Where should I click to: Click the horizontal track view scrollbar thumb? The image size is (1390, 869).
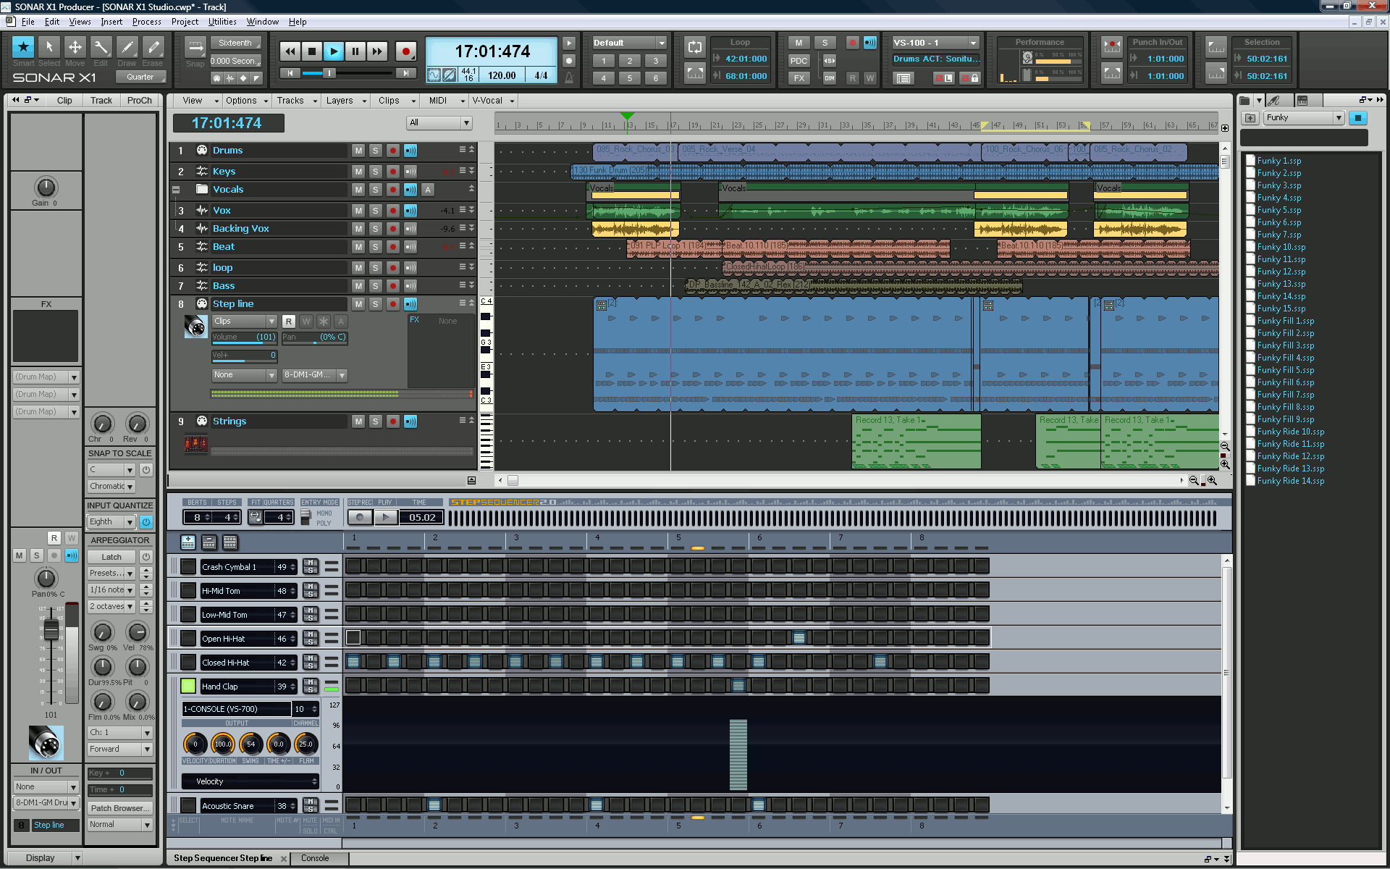pos(513,480)
